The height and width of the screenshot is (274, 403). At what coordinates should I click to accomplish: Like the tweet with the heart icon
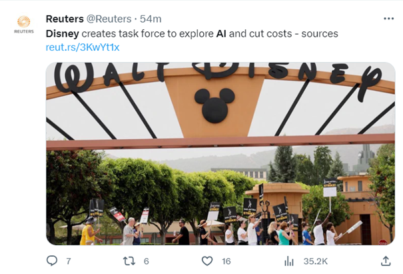point(207,261)
